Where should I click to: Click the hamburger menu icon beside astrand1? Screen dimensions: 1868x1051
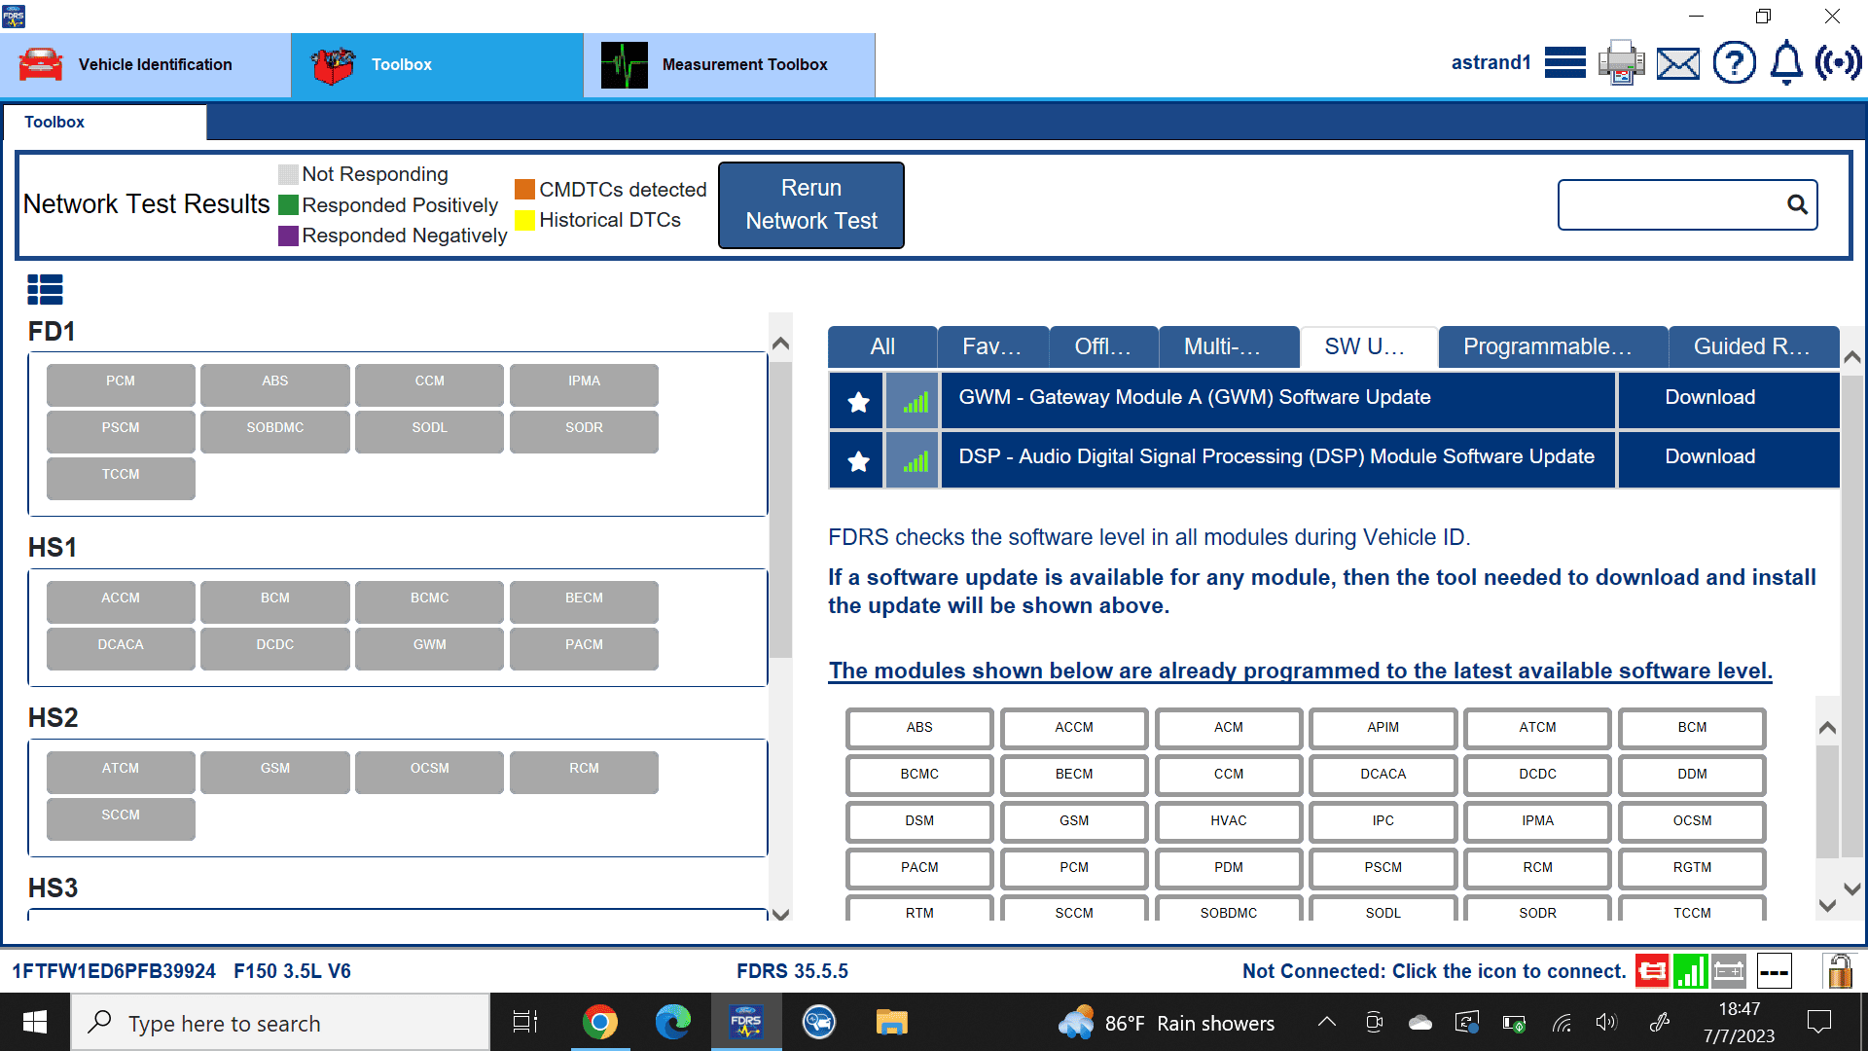click(x=1564, y=63)
